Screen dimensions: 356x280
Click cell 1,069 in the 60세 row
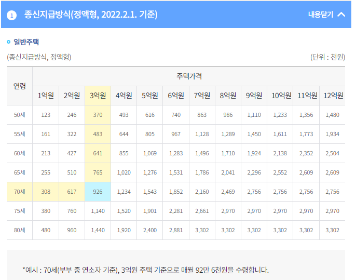[150, 153]
